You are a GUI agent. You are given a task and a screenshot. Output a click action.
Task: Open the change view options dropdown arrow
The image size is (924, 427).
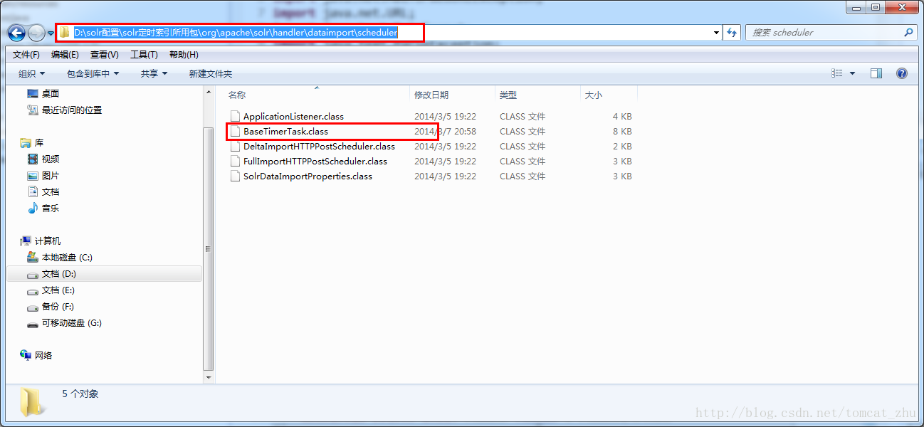pos(852,74)
